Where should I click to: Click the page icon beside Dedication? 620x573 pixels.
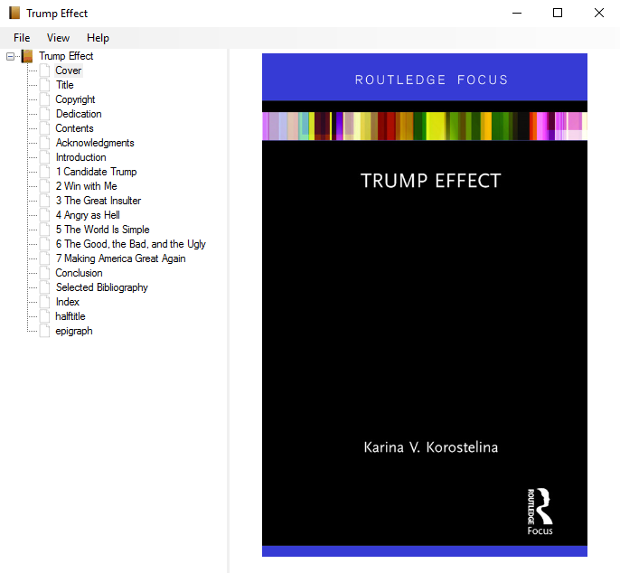tap(44, 114)
